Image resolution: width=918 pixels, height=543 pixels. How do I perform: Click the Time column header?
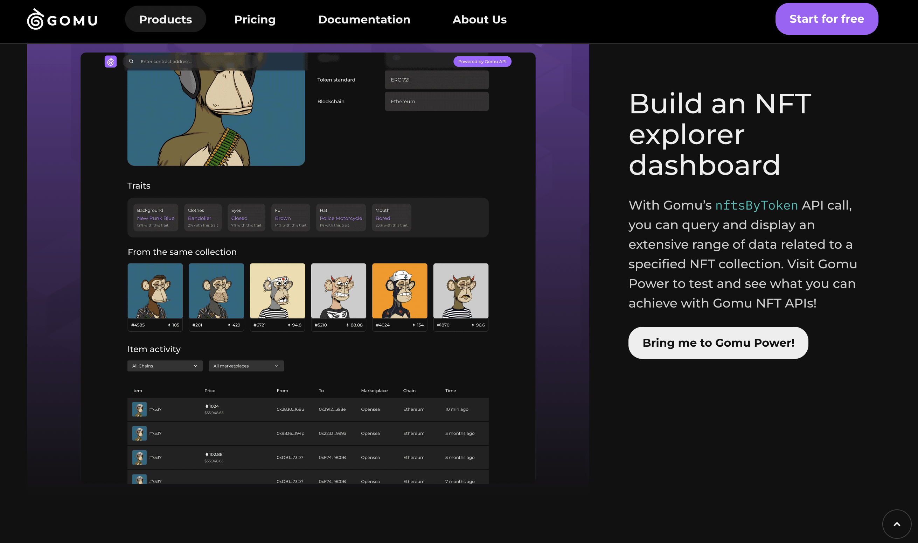451,391
